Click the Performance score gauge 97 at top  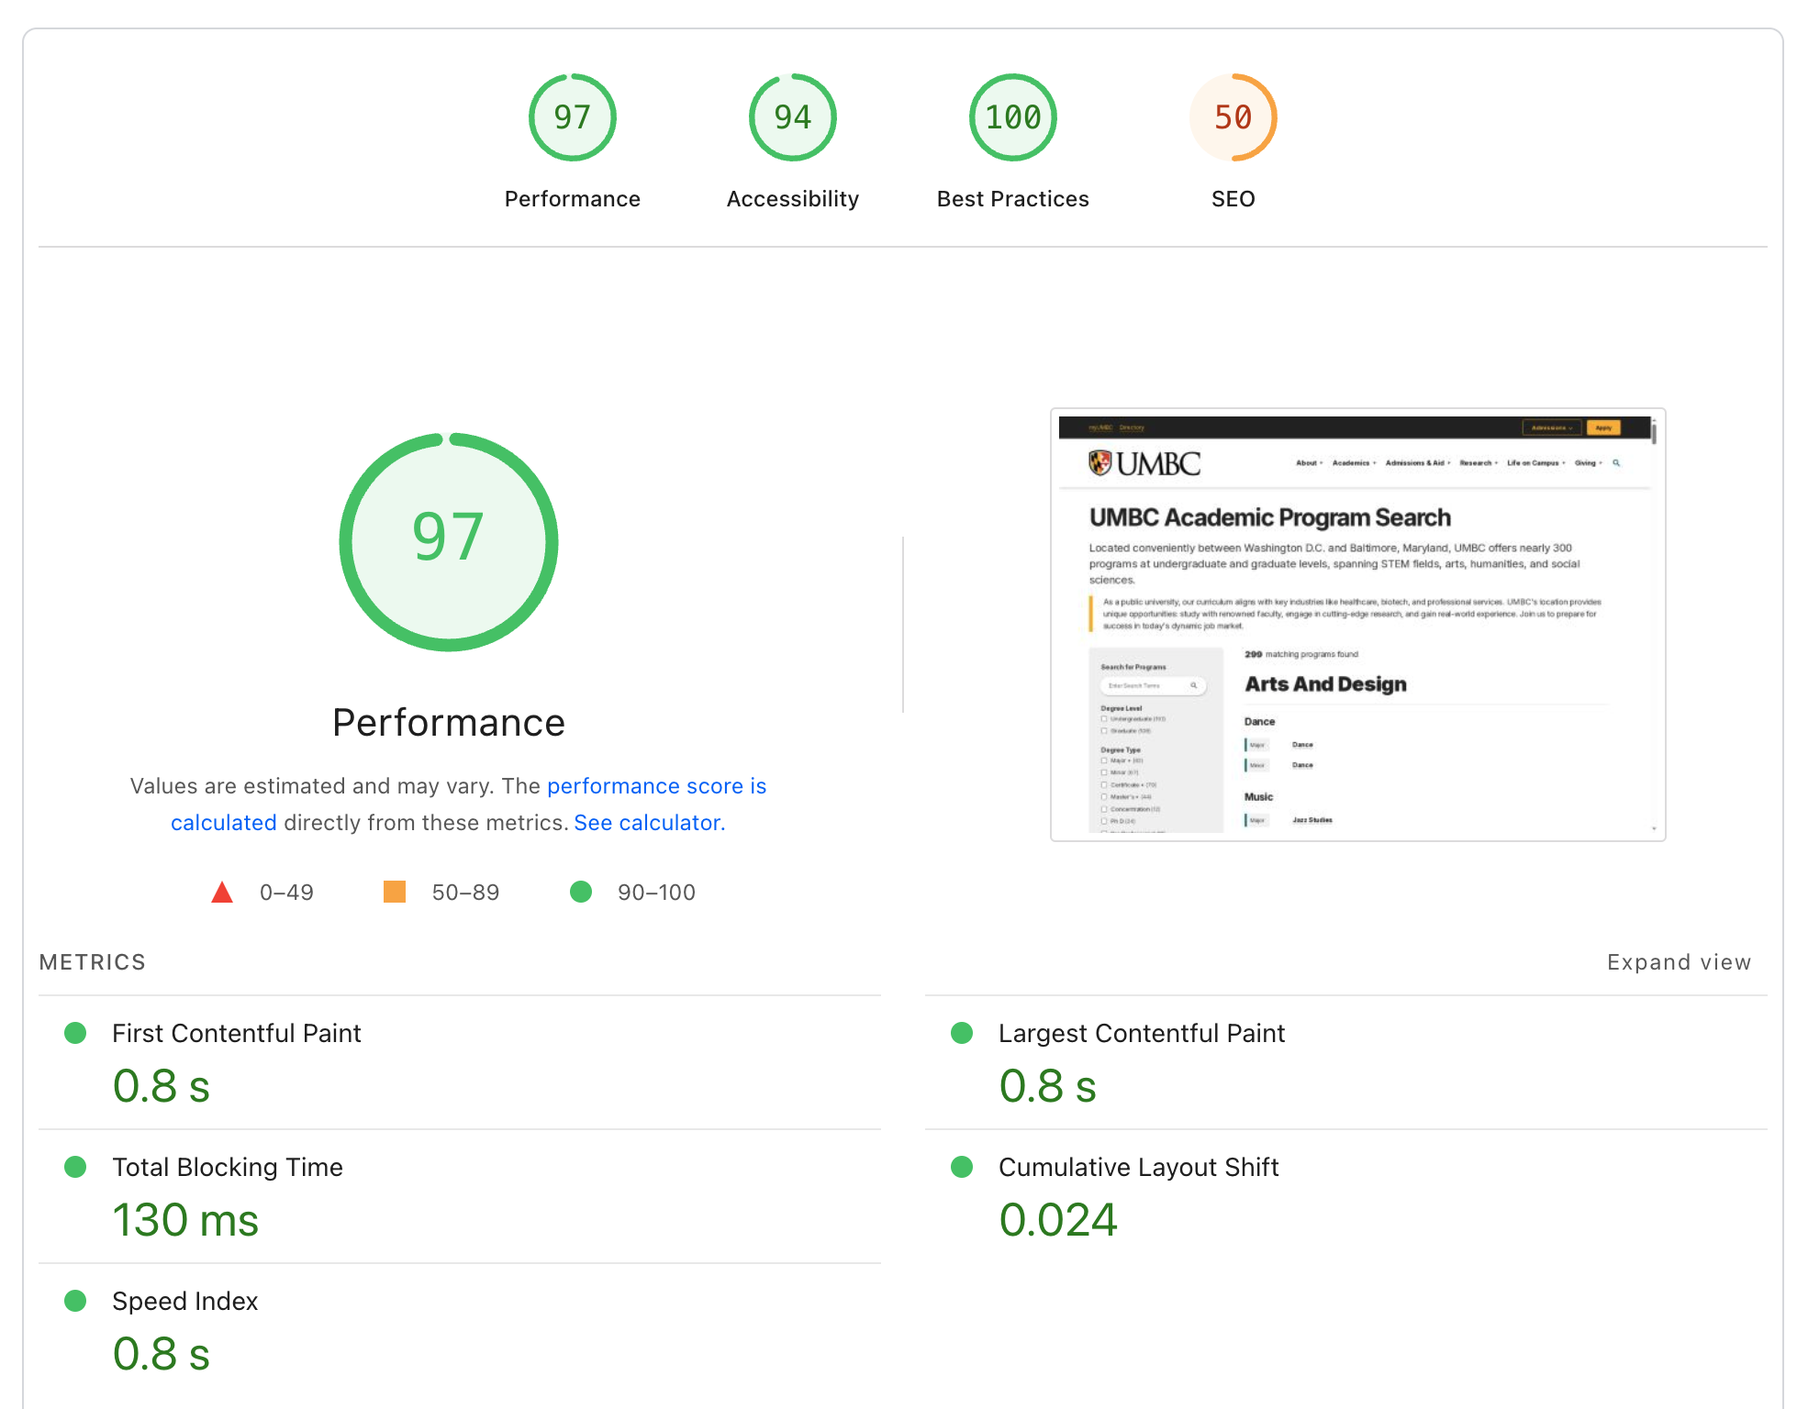[572, 117]
